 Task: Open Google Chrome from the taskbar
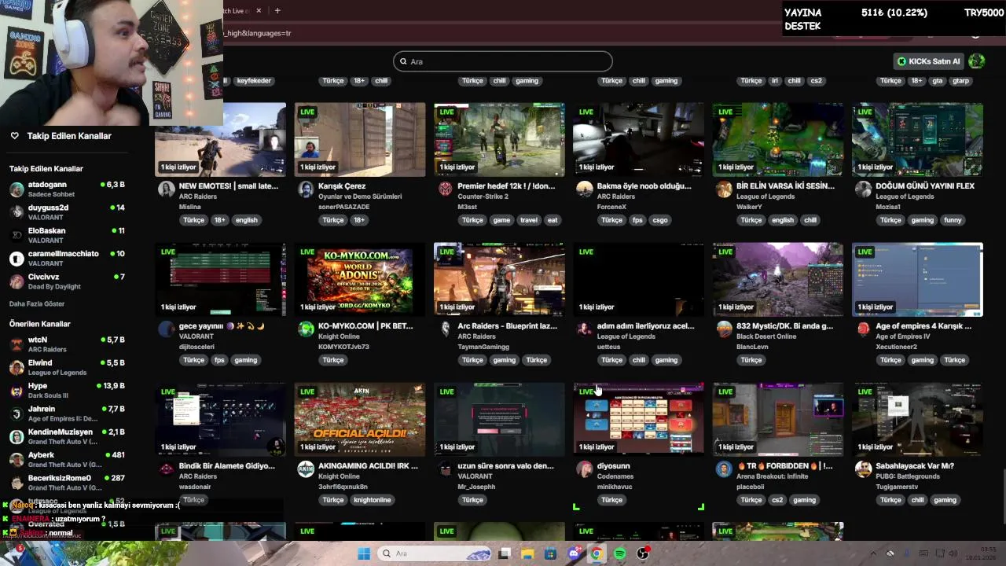[597, 553]
